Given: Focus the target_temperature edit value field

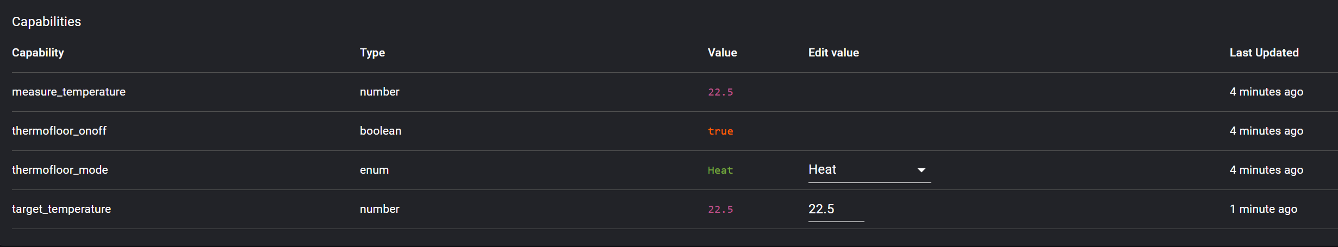Looking at the screenshot, I should [836, 209].
